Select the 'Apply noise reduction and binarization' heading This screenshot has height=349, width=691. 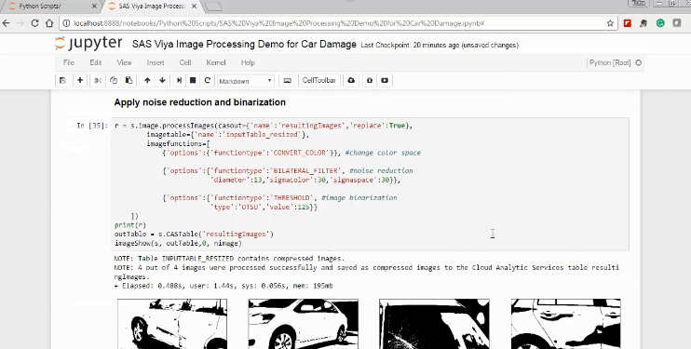(199, 102)
